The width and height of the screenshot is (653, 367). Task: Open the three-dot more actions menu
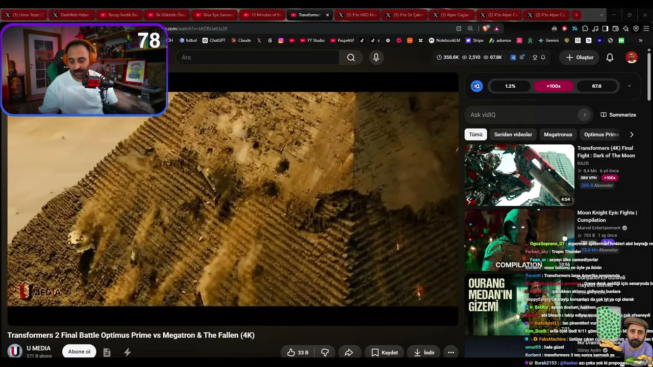pyautogui.click(x=451, y=352)
